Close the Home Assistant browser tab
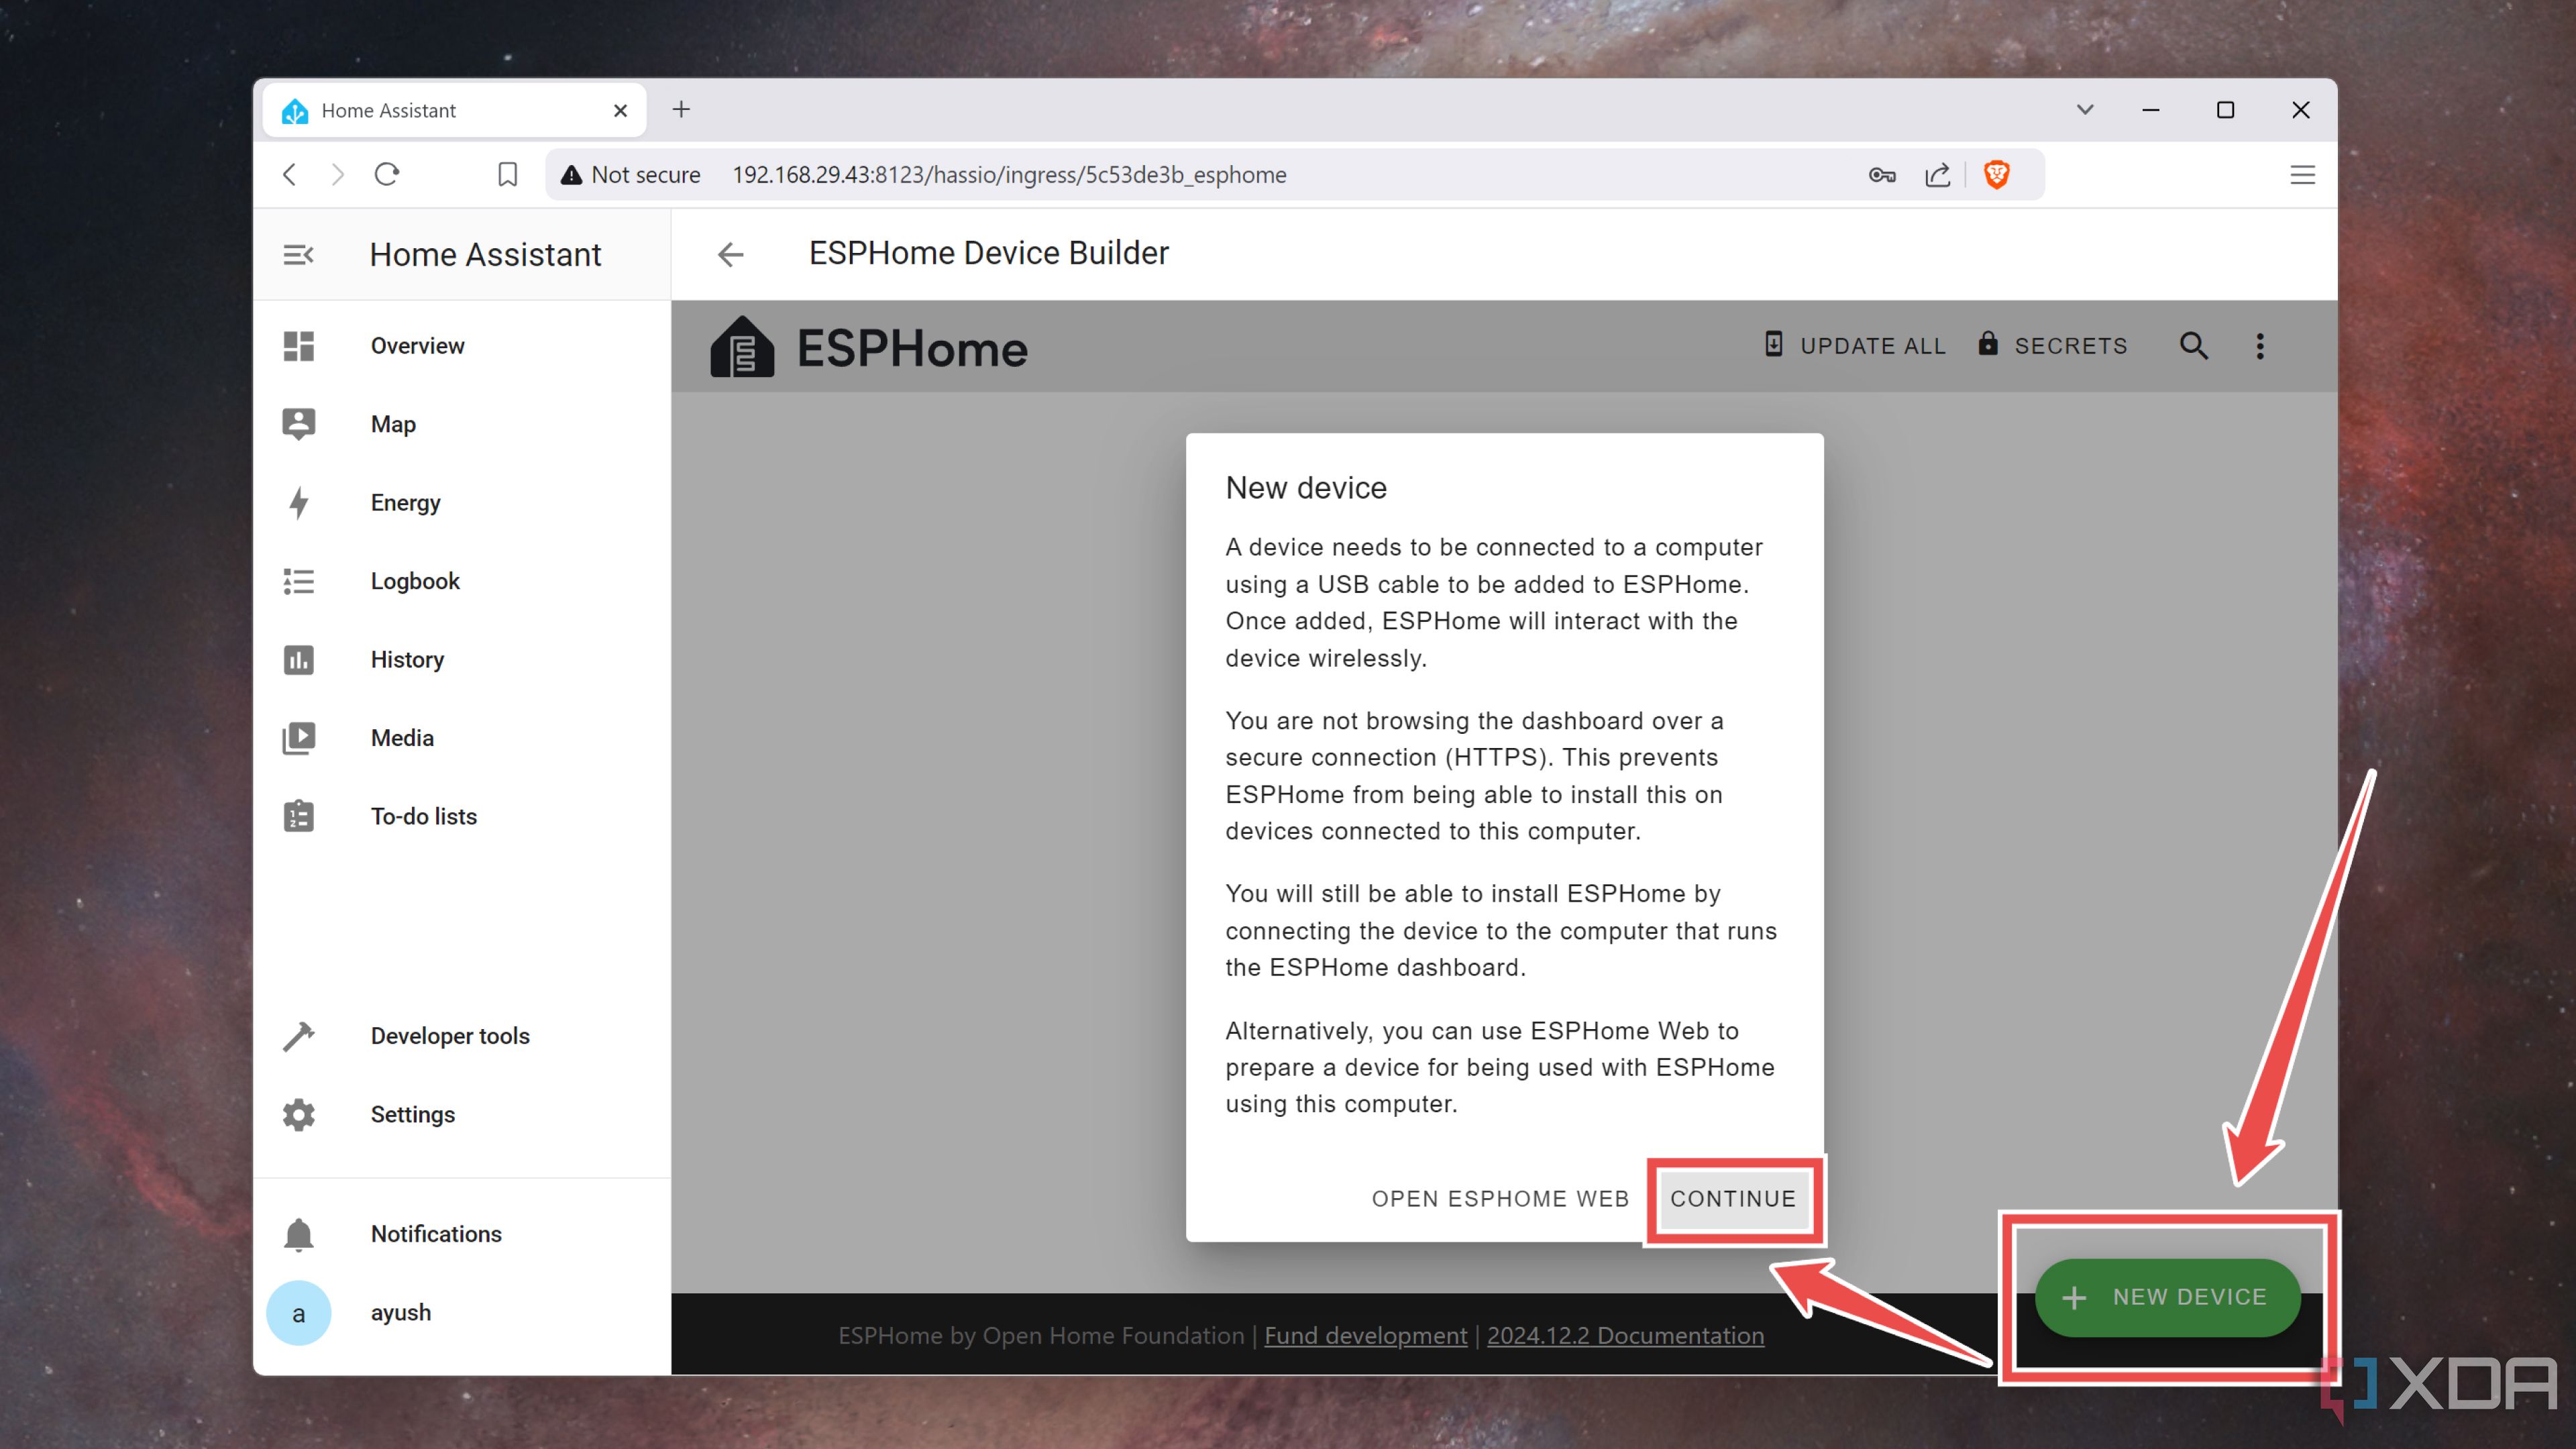Viewport: 2576px width, 1449px height. point(620,110)
